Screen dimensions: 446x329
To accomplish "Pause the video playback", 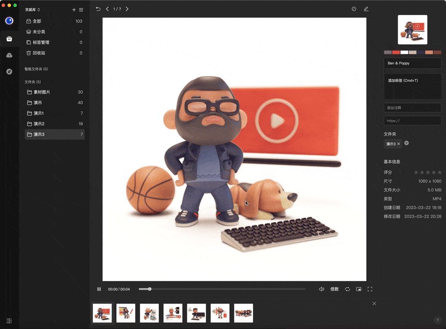I will click(x=99, y=289).
